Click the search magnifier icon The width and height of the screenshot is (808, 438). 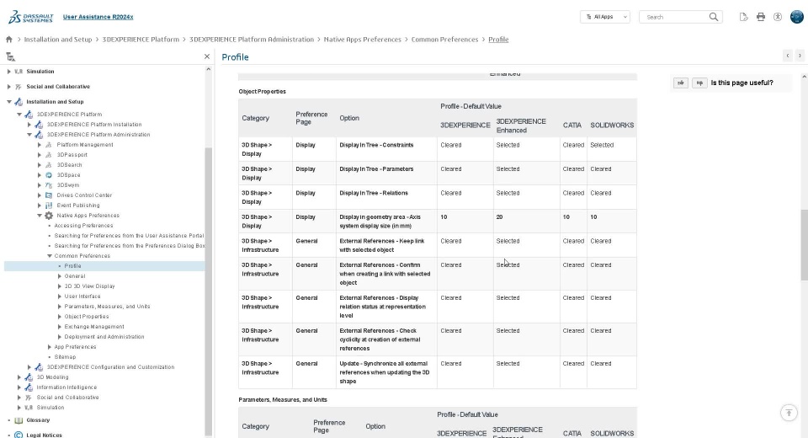coord(714,17)
